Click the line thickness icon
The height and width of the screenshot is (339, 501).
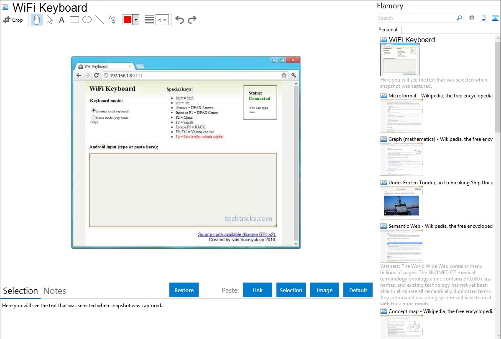[149, 20]
